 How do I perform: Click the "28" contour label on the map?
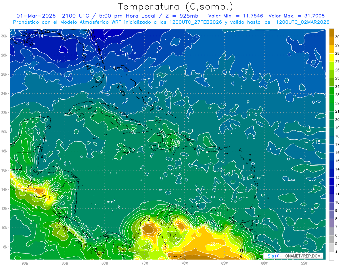tap(213, 244)
